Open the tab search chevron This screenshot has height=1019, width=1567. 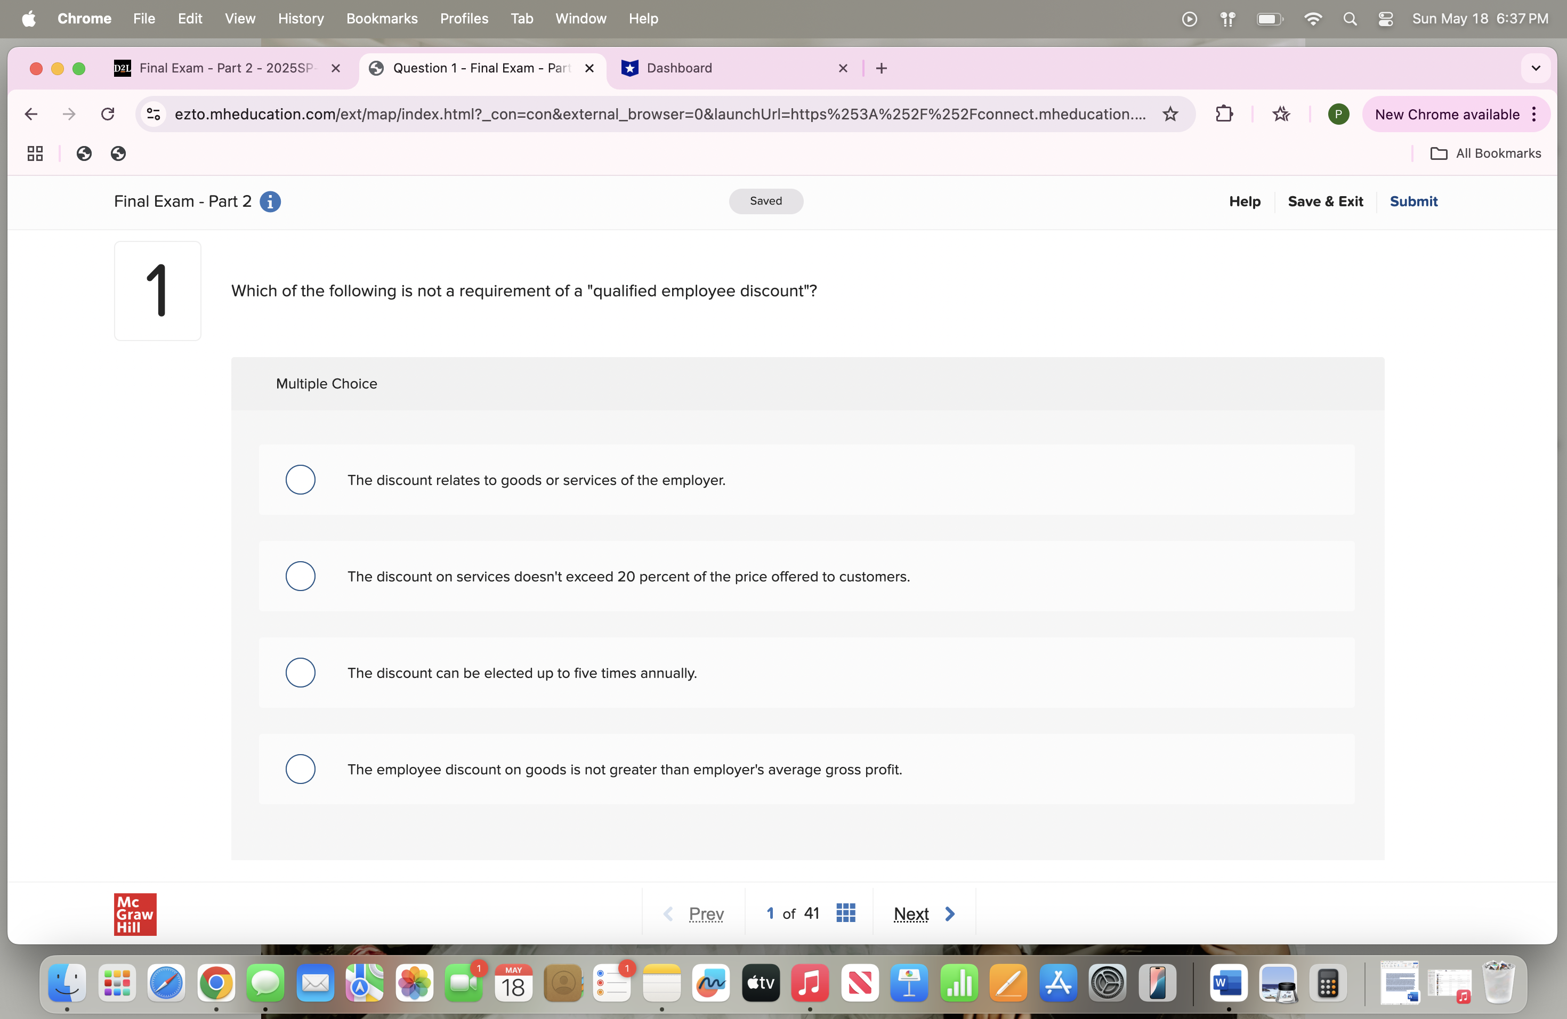(x=1536, y=68)
